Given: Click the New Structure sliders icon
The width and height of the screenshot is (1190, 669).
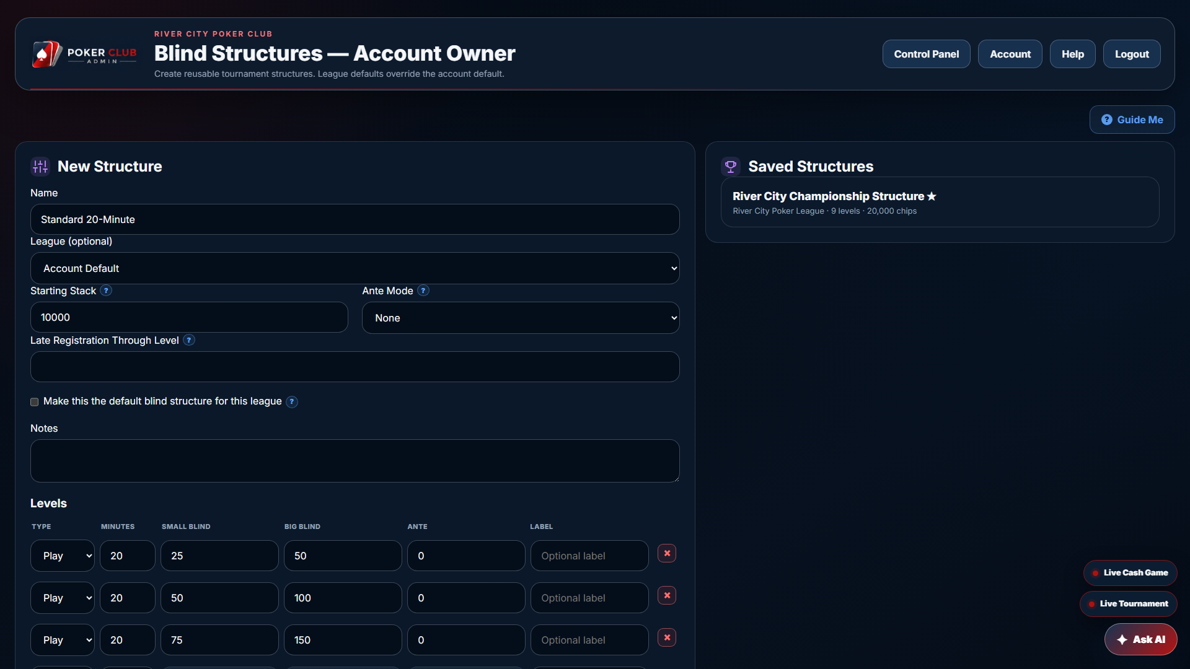Looking at the screenshot, I should [40, 166].
